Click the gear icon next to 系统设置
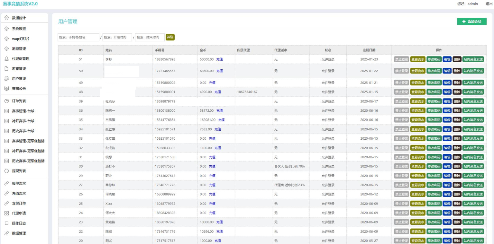 [x=6, y=29]
